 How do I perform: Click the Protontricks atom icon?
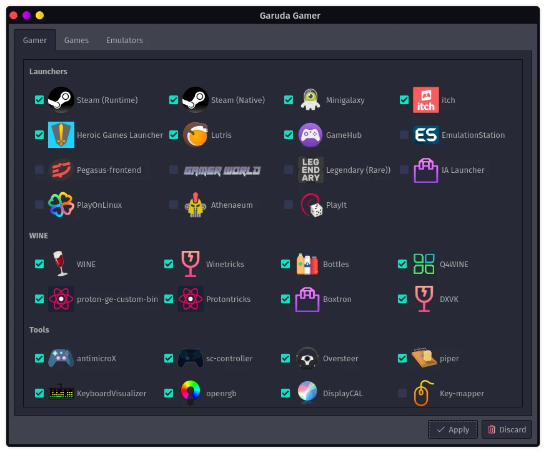tap(190, 299)
